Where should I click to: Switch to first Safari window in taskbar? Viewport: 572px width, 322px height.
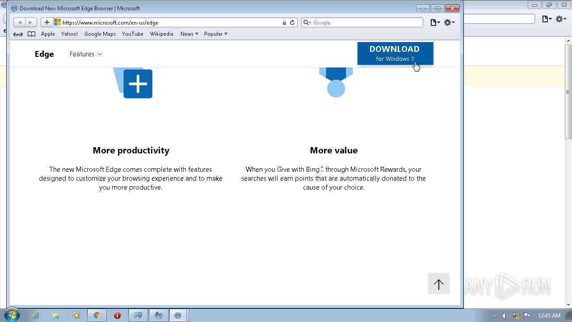click(158, 315)
